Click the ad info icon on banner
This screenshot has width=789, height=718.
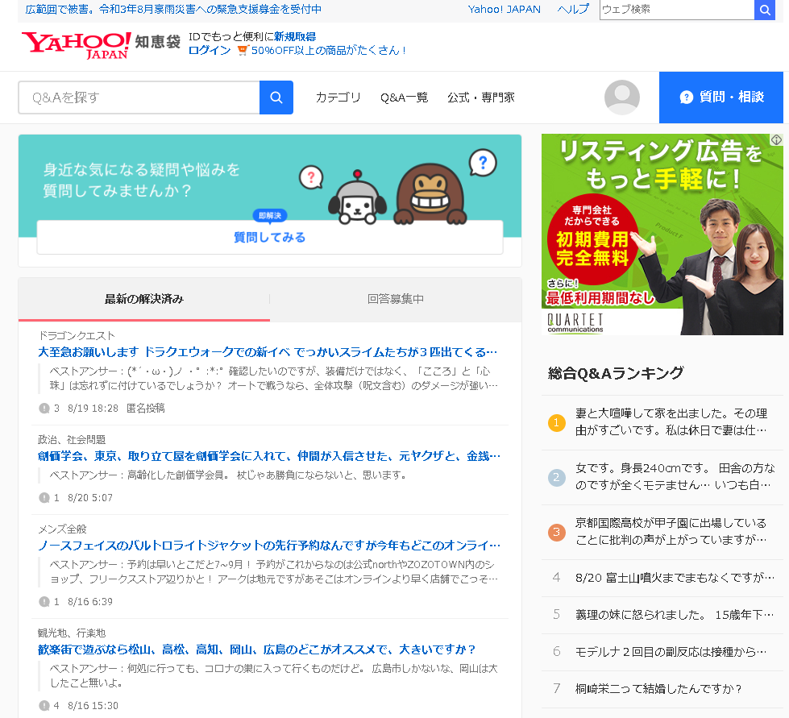pyautogui.click(x=776, y=139)
